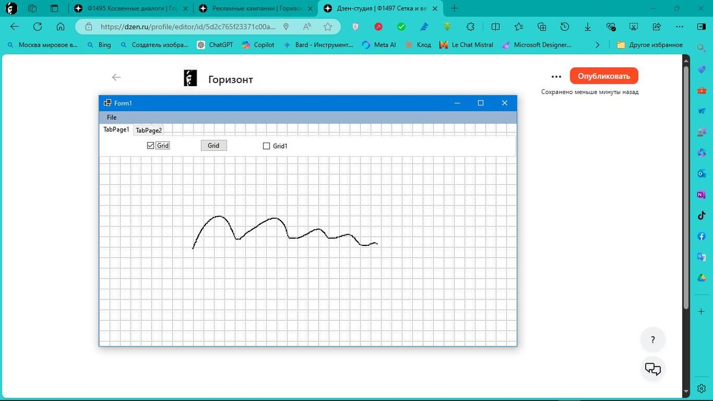Click the browser Back arrow

pos(15,27)
